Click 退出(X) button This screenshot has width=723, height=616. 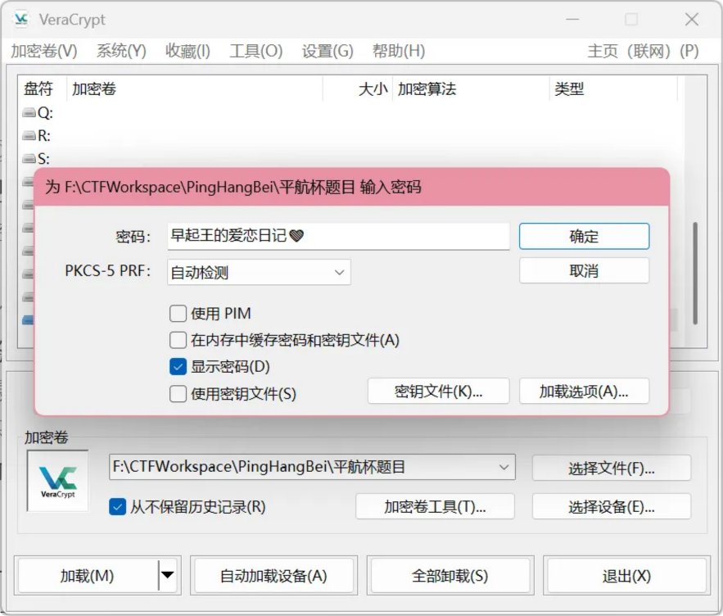pos(626,575)
